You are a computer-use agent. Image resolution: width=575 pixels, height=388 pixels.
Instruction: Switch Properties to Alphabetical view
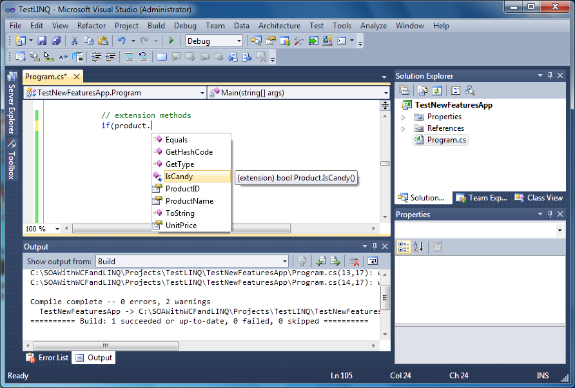coord(418,247)
